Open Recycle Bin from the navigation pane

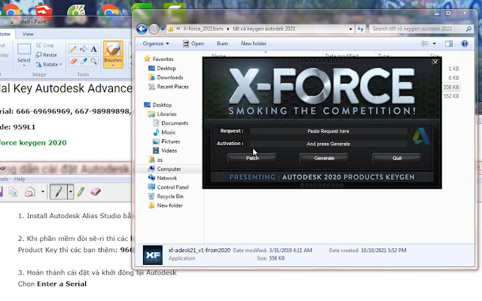166,196
